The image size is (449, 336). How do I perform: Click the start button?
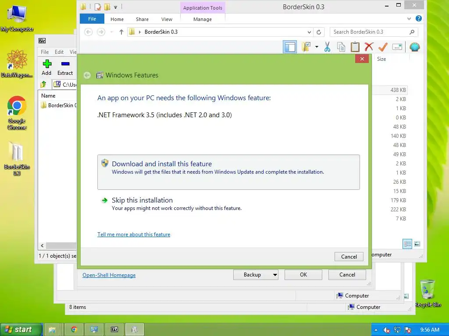click(21, 329)
